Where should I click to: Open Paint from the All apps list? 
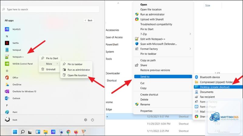15,112
